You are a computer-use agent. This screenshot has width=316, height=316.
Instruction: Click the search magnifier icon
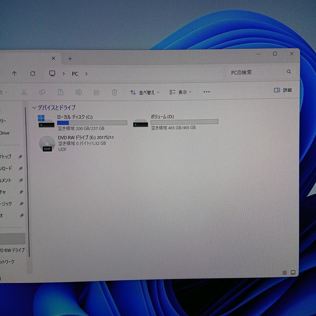[x=289, y=72]
